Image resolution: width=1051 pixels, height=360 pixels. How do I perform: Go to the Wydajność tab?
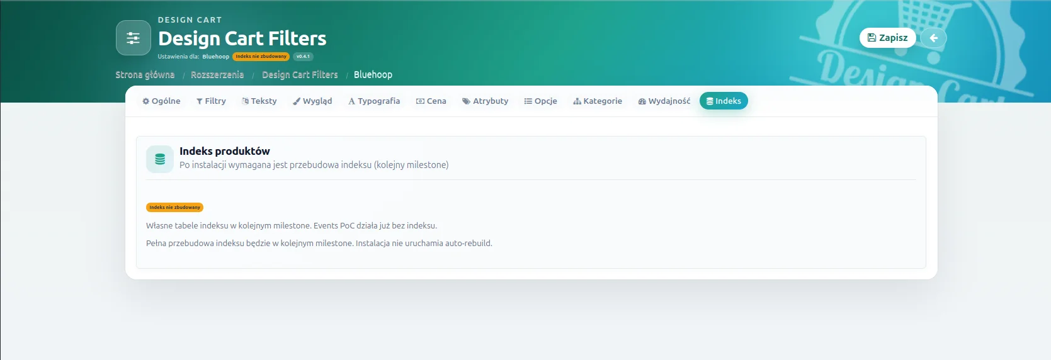(x=664, y=101)
